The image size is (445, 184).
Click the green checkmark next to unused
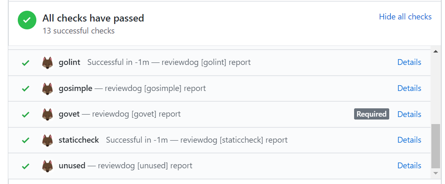click(x=26, y=166)
